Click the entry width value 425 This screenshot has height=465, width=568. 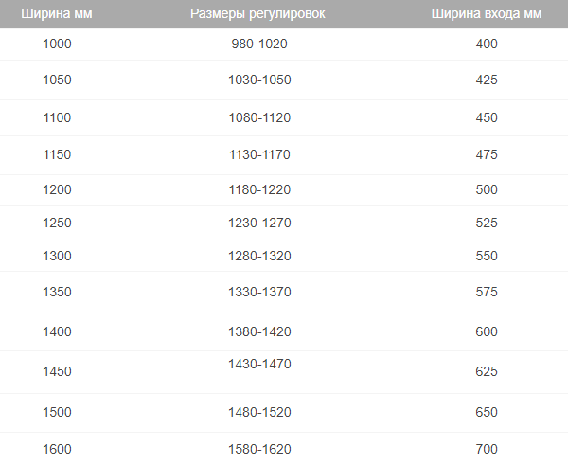487,80
